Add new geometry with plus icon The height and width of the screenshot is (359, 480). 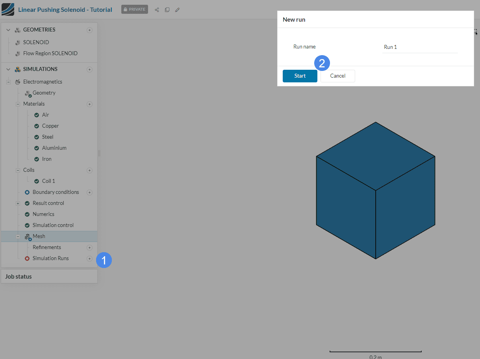pos(89,30)
